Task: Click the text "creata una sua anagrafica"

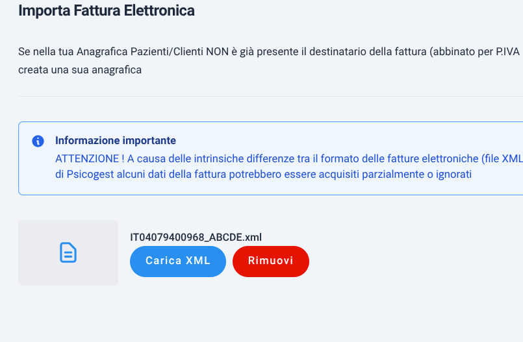Action: point(80,70)
